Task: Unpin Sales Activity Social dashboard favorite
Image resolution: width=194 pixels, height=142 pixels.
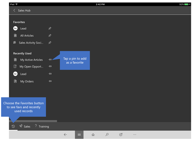Action: tap(50, 43)
